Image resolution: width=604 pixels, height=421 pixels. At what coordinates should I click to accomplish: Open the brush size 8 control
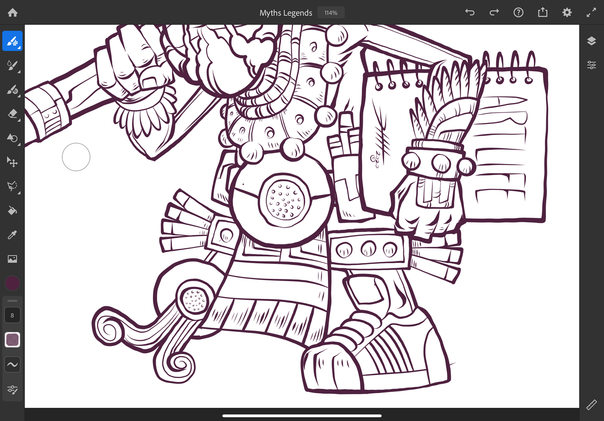click(12, 315)
